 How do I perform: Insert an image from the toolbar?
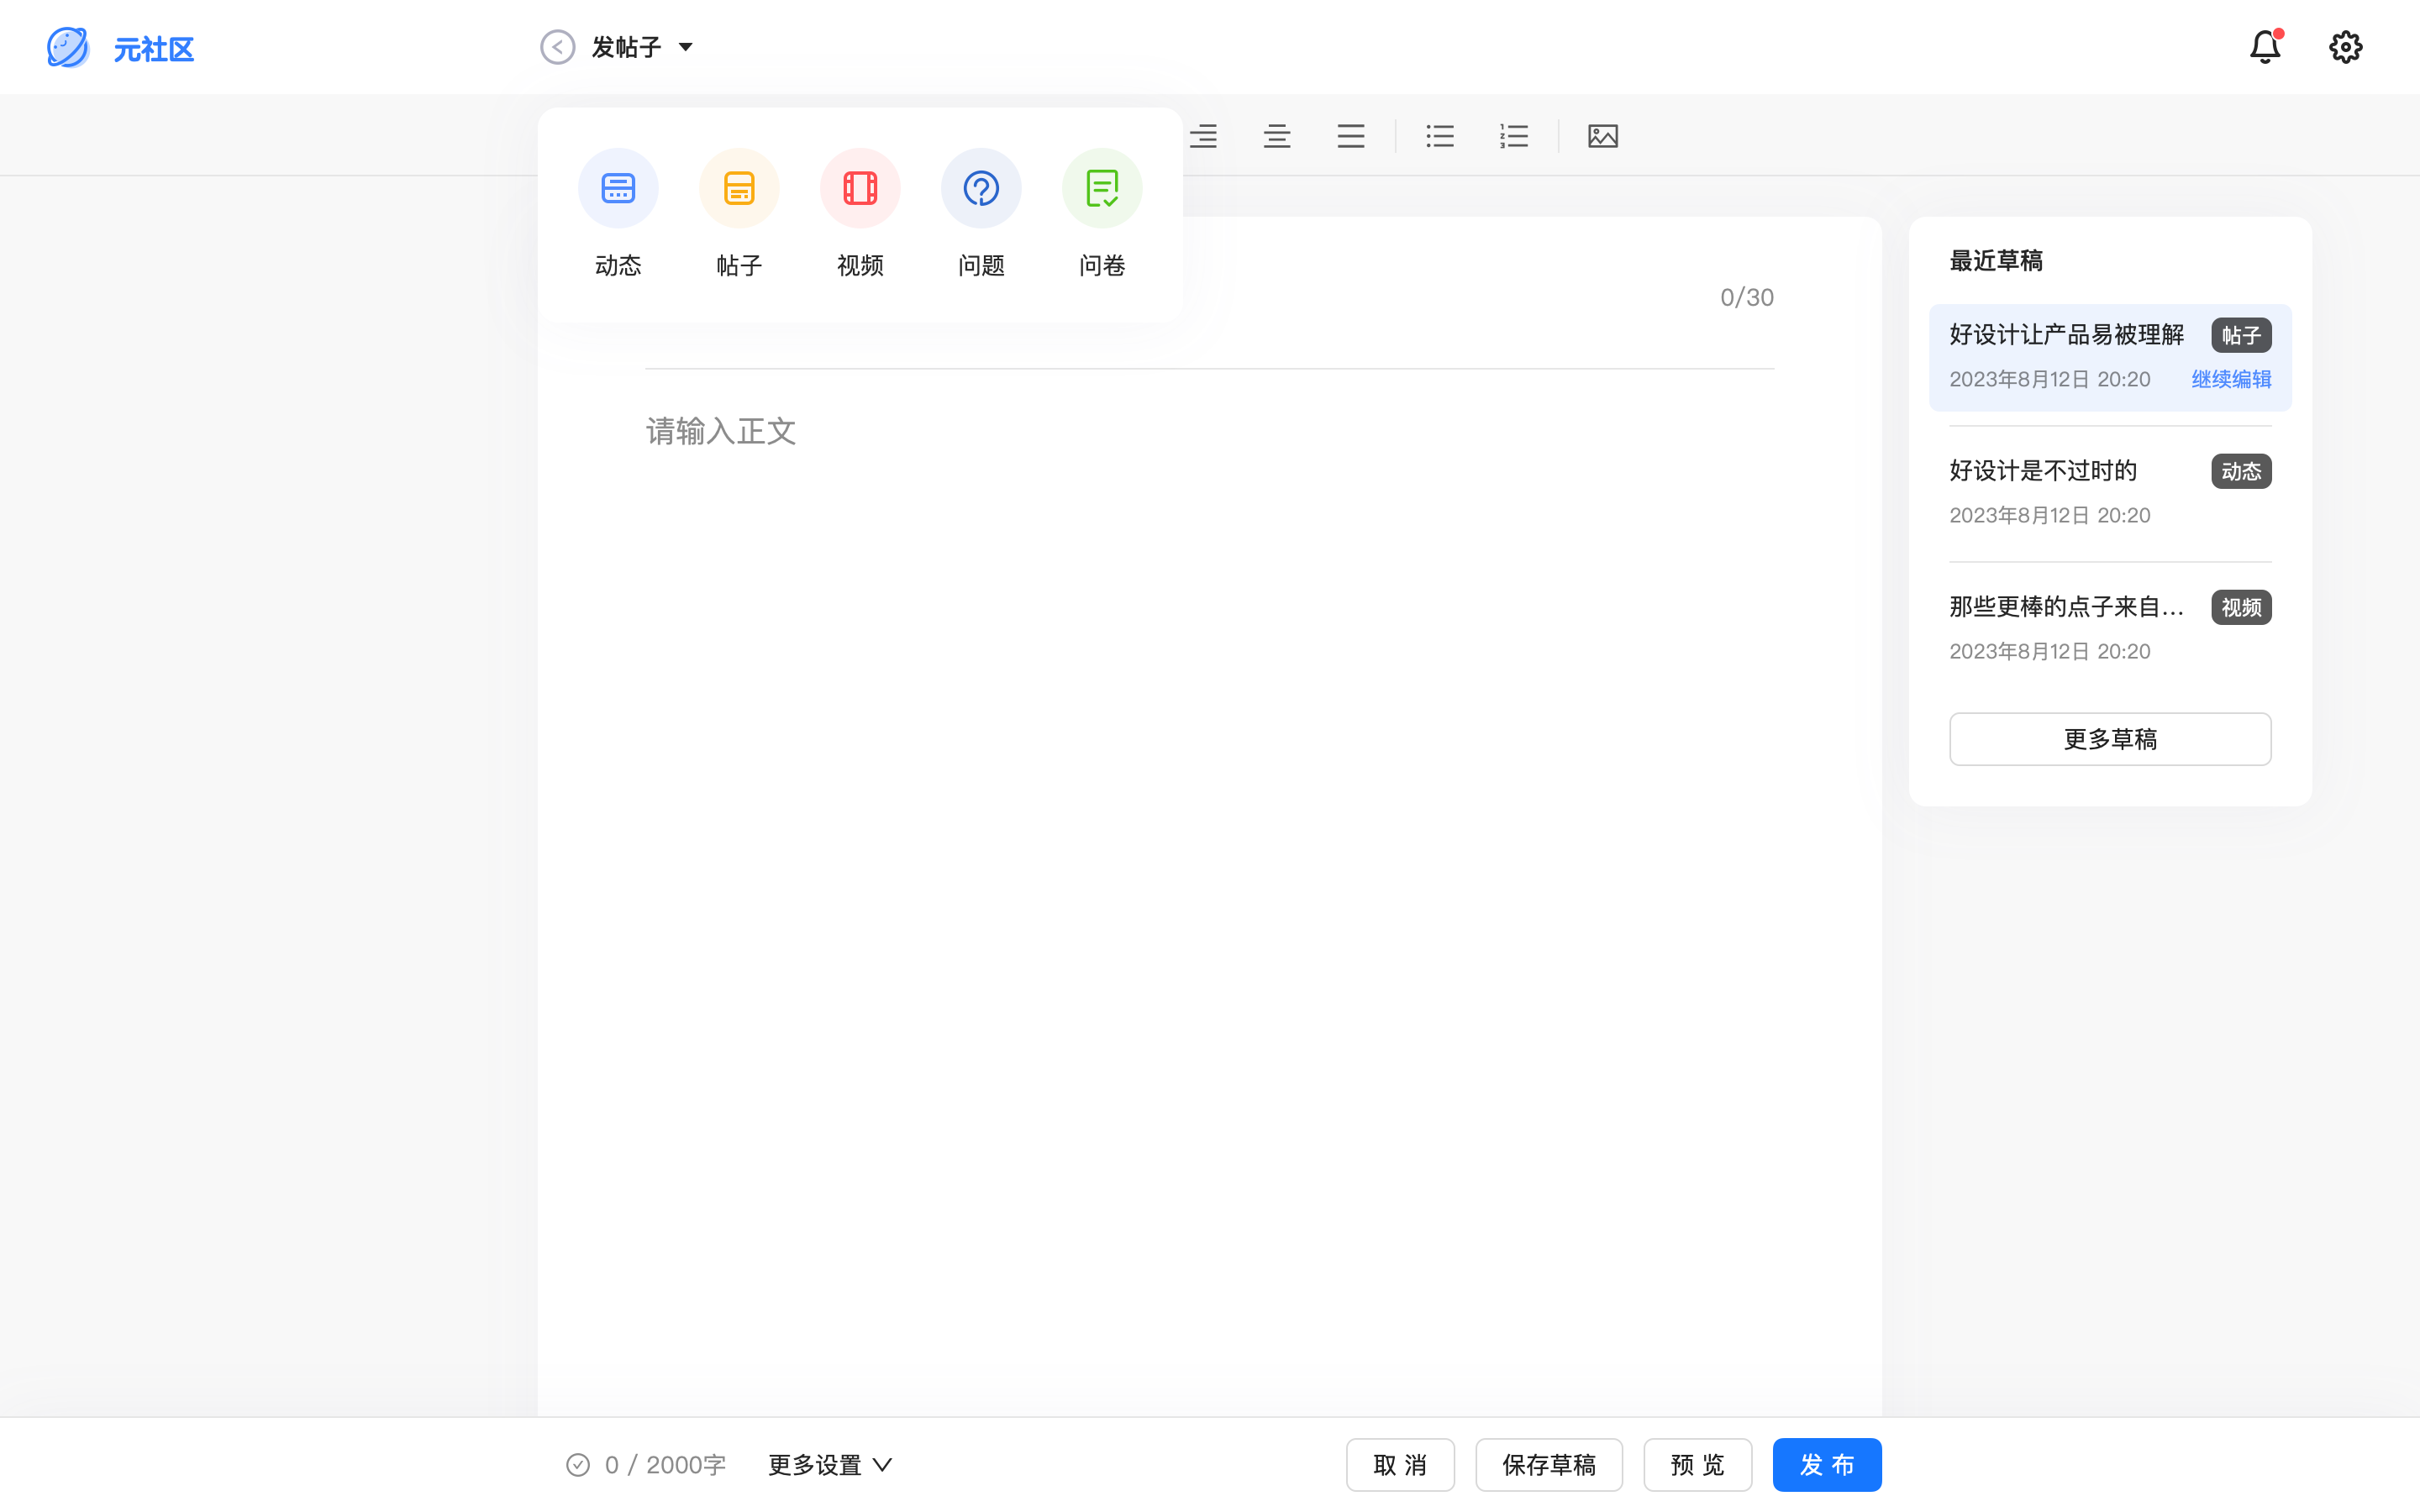point(1602,136)
